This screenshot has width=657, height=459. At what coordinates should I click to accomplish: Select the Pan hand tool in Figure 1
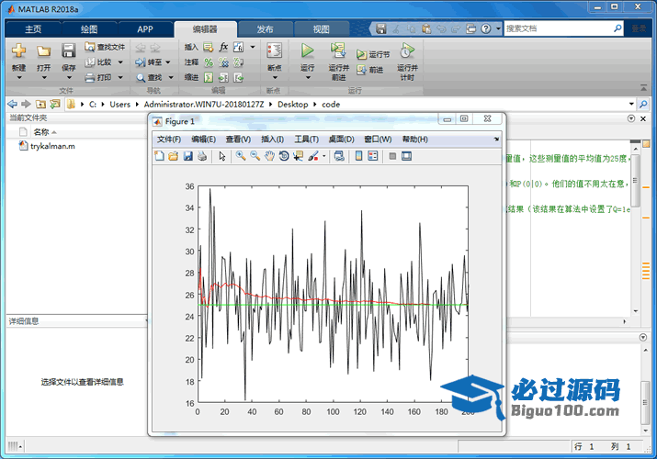[269, 156]
